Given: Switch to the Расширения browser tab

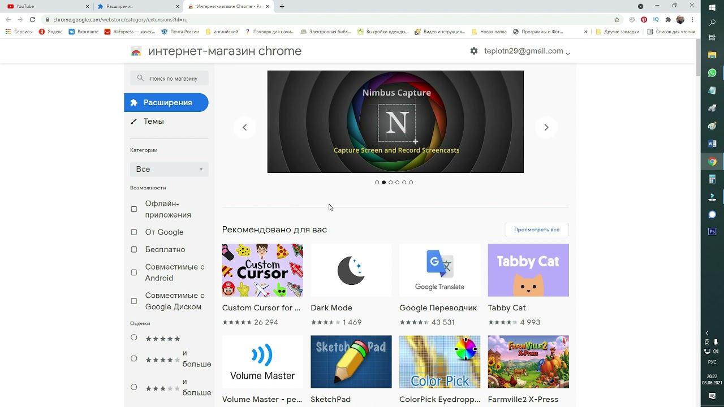Looking at the screenshot, I should point(138,6).
